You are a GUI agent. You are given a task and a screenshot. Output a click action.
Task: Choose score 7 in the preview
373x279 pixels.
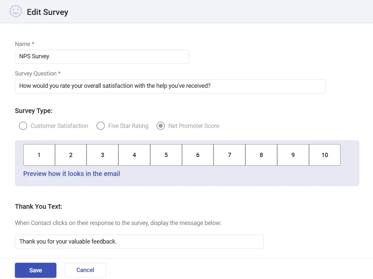click(x=229, y=155)
